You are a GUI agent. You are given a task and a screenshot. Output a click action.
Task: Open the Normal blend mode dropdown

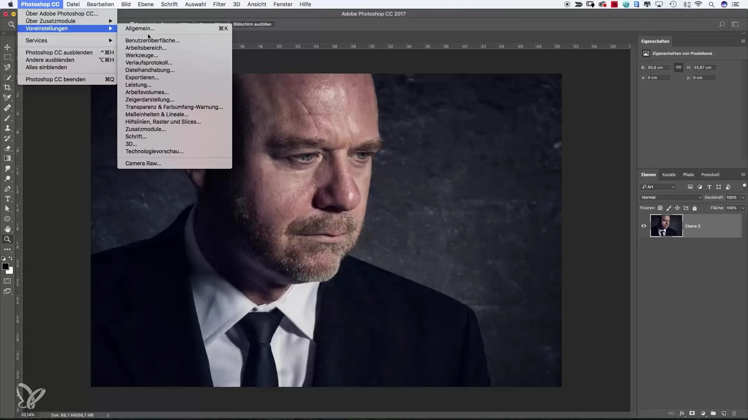671,198
